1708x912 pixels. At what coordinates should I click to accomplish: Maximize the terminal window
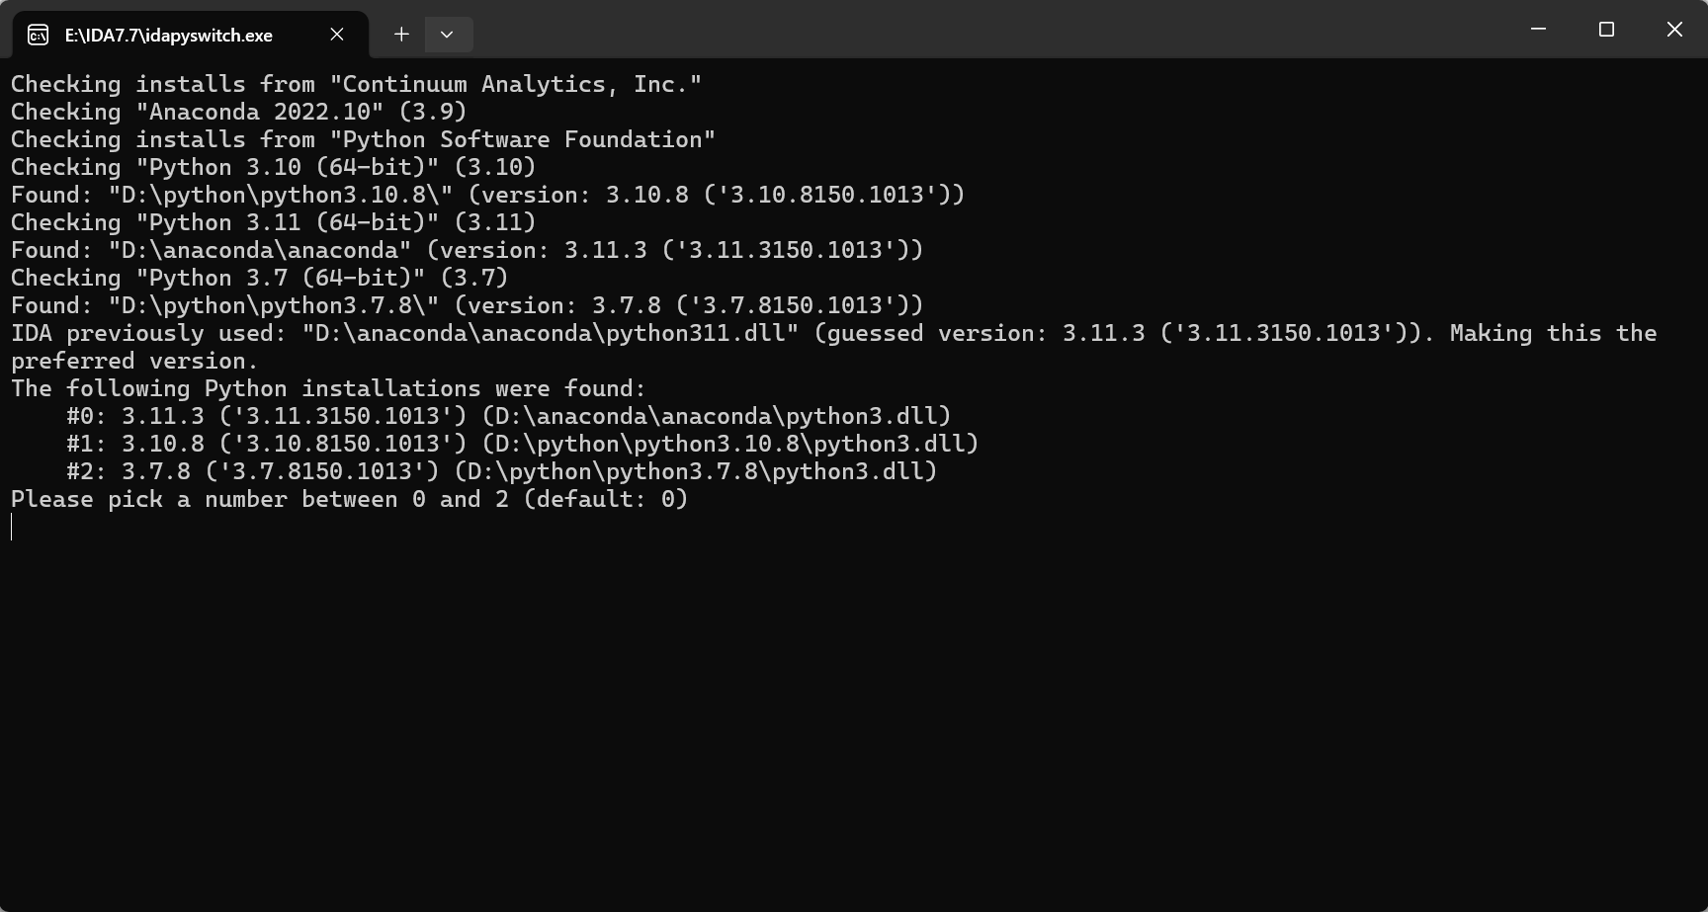coord(1606,29)
